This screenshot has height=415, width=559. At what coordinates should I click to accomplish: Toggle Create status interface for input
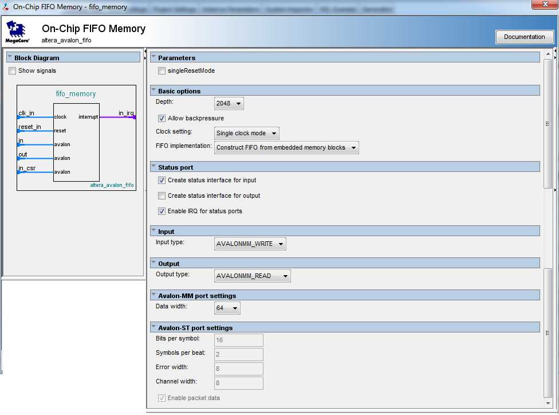click(162, 180)
